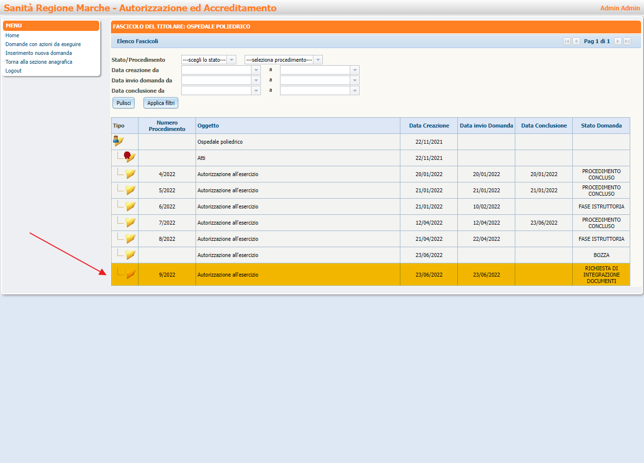Jump to the last page arrow
Screen dimensions: 644x463
627,41
